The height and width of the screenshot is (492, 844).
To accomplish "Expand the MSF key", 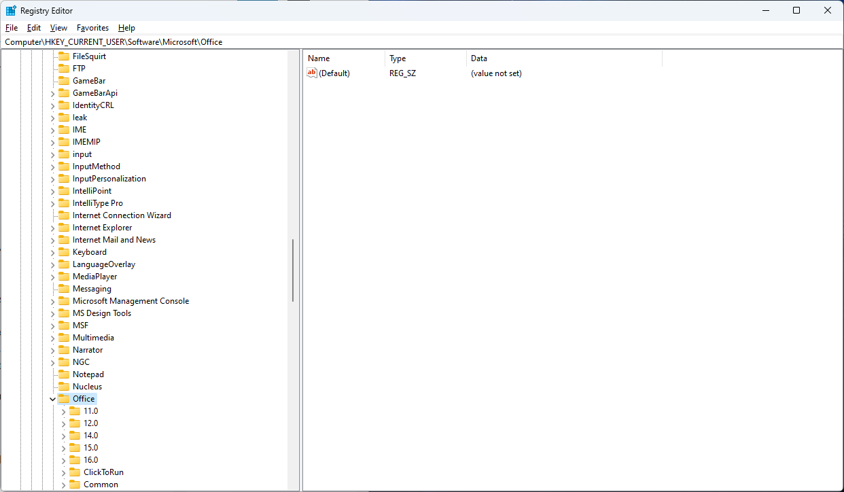I will coord(53,326).
